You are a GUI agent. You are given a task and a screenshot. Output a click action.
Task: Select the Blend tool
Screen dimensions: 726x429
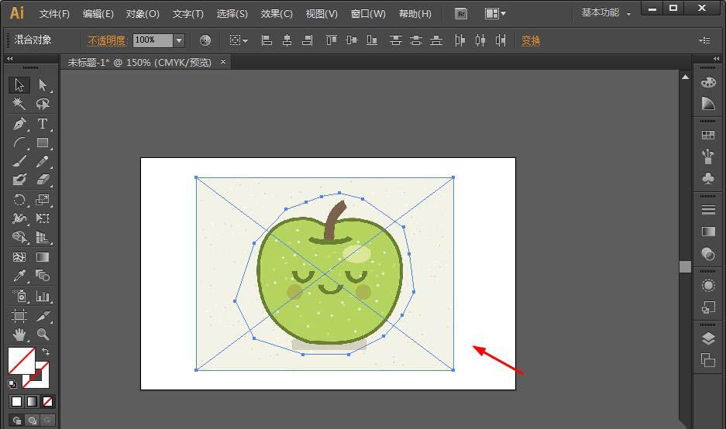[43, 276]
